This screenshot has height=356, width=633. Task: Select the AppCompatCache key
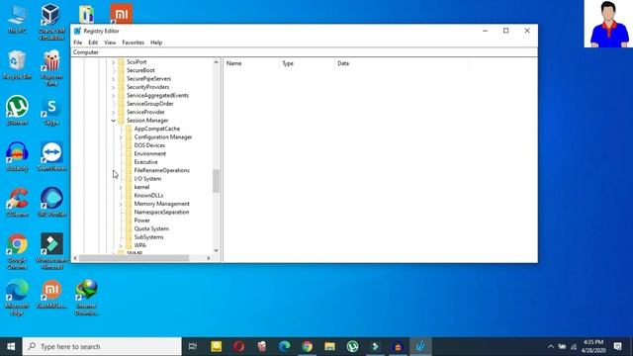point(156,129)
